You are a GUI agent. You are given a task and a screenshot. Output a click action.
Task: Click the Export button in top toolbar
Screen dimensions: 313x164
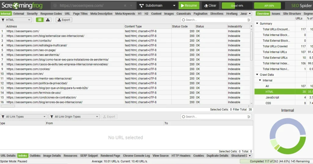pos(63,20)
